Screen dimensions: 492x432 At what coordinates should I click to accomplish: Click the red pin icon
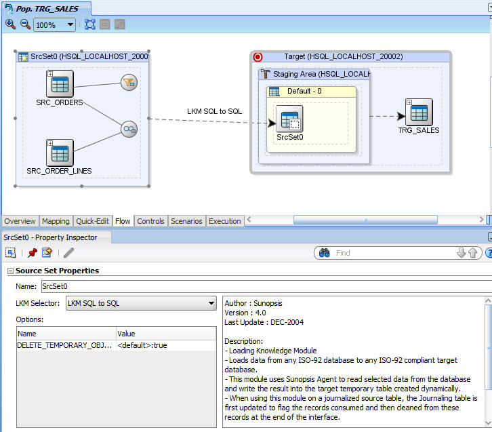click(x=33, y=253)
